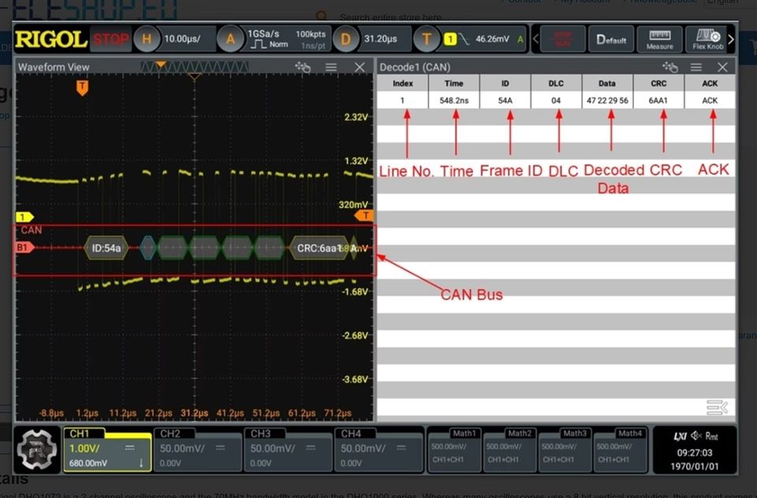757x498 pixels.
Task: Select the 54A frame ID cell
Action: pyautogui.click(x=505, y=100)
